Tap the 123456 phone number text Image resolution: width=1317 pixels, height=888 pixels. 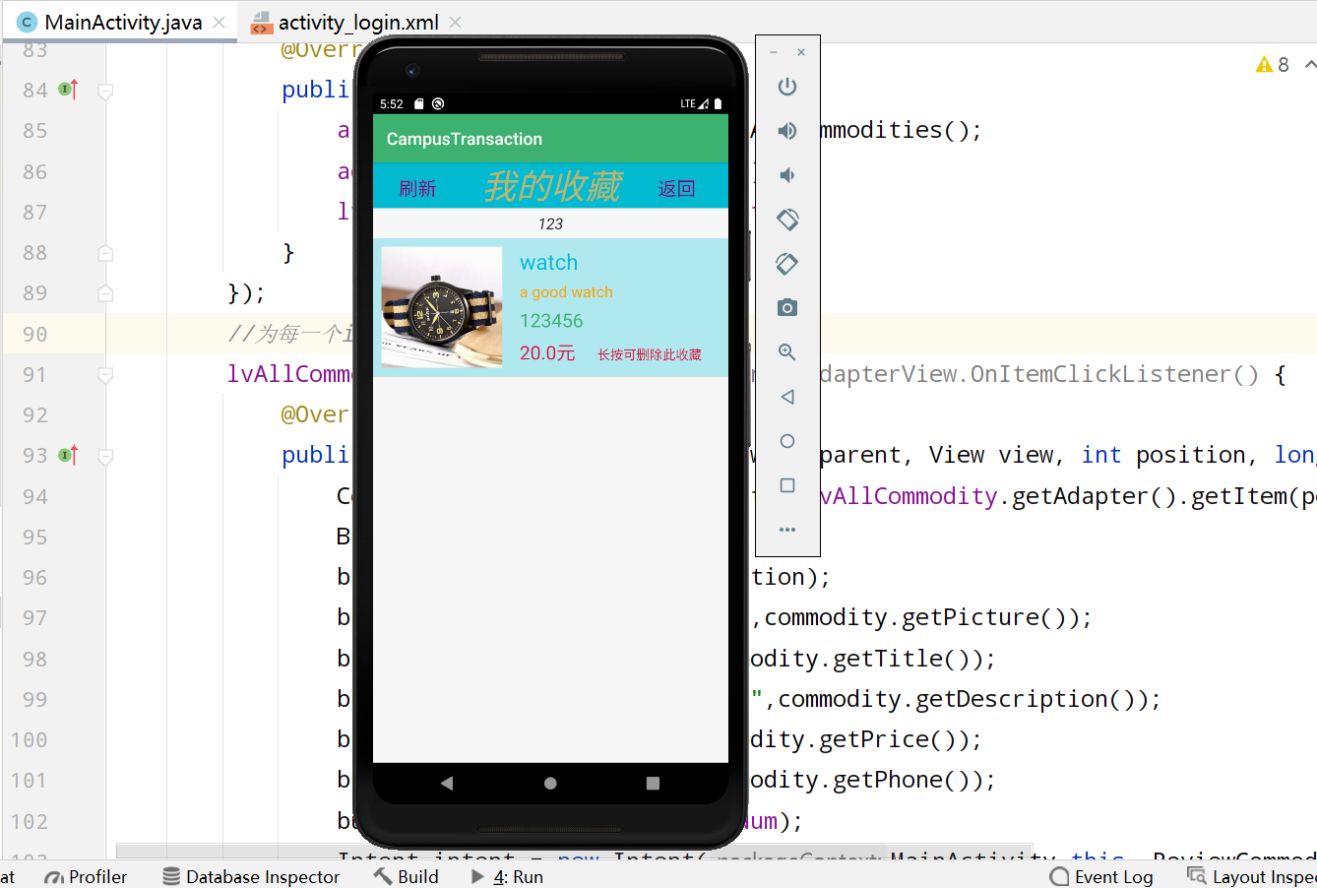(x=551, y=321)
